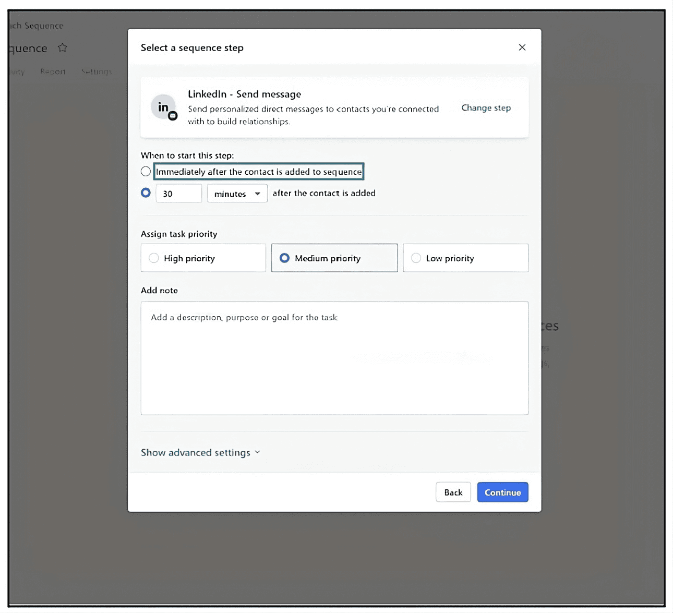Close the Select a sequence step dialog

click(x=522, y=47)
